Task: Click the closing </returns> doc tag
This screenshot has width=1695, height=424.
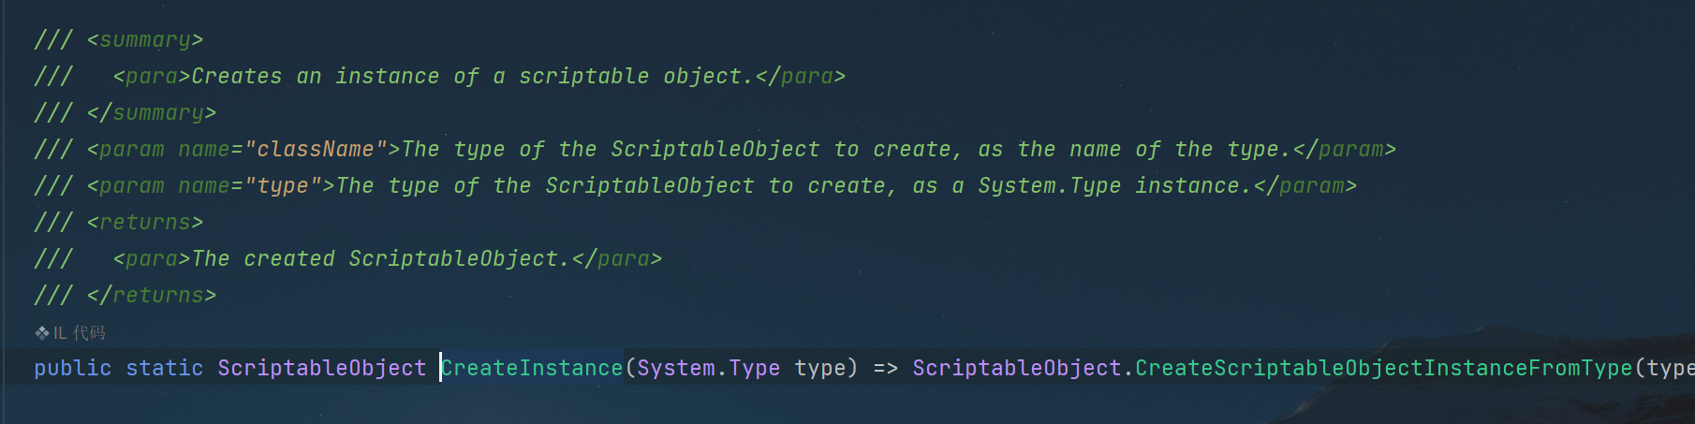Action: pyautogui.click(x=152, y=296)
